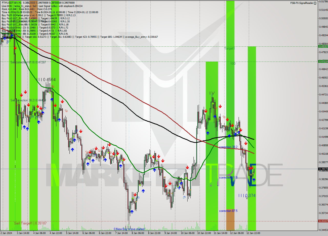Click the '8 Jan 22:00' time label

pos(154,233)
